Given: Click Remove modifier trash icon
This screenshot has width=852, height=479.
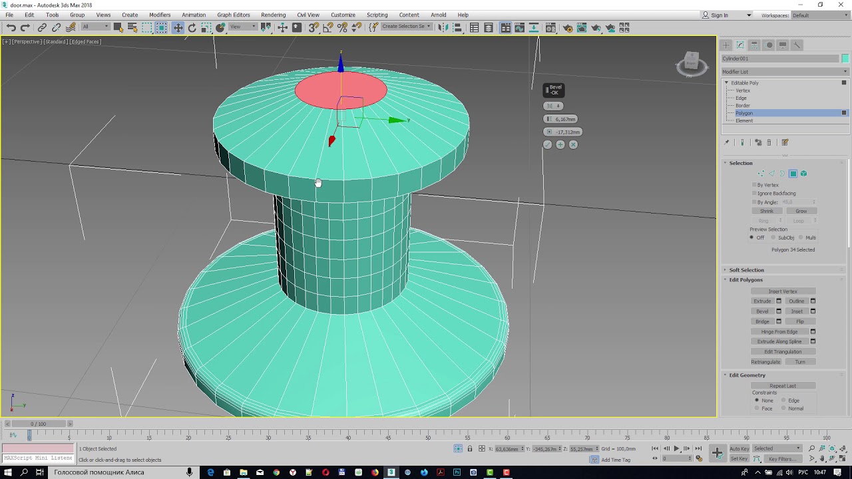Looking at the screenshot, I should click(x=769, y=142).
